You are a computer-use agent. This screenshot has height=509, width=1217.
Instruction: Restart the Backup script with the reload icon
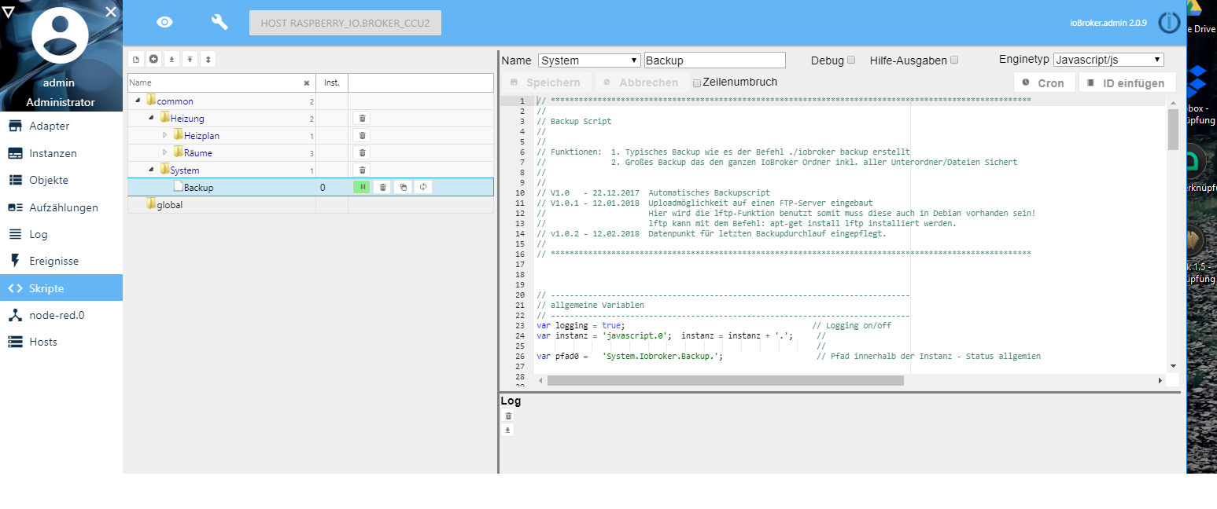423,187
